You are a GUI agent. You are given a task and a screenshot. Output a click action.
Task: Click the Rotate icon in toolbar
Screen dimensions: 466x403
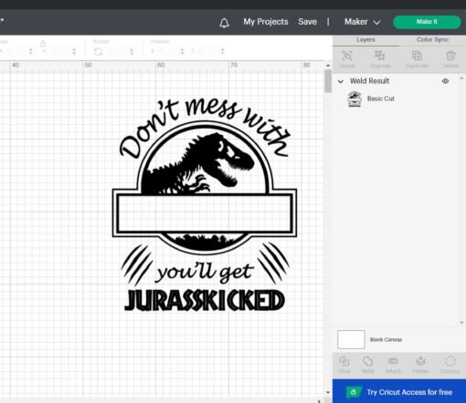pyautogui.click(x=98, y=52)
